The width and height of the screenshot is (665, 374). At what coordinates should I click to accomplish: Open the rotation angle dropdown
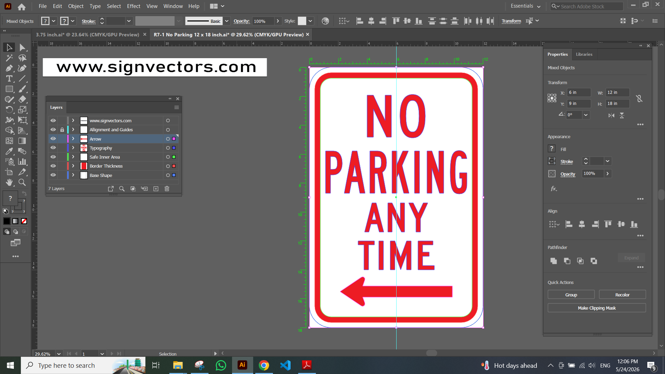coord(586,115)
